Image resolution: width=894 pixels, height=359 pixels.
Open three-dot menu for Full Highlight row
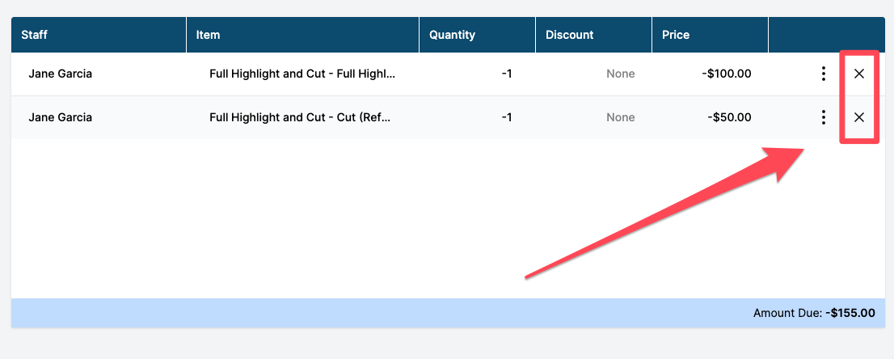[x=823, y=74]
